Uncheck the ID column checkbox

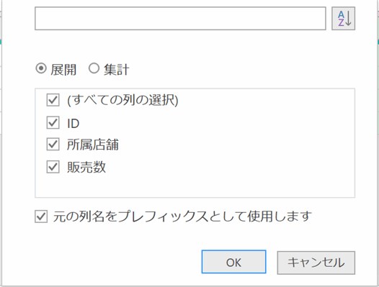click(53, 122)
